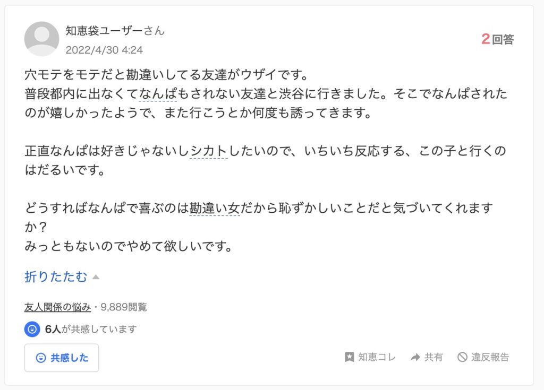Click the gray user avatar image
The width and height of the screenshot is (544, 390).
[41, 39]
